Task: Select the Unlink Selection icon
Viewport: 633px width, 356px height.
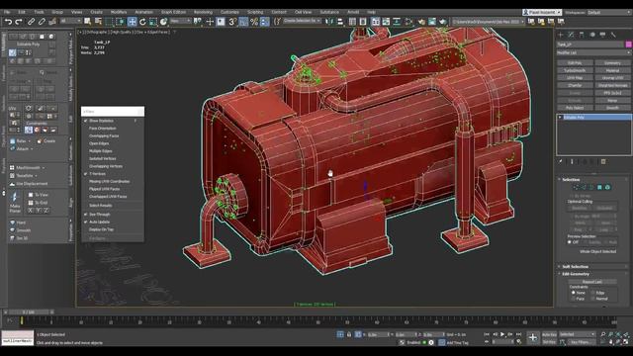Action: 42,22
